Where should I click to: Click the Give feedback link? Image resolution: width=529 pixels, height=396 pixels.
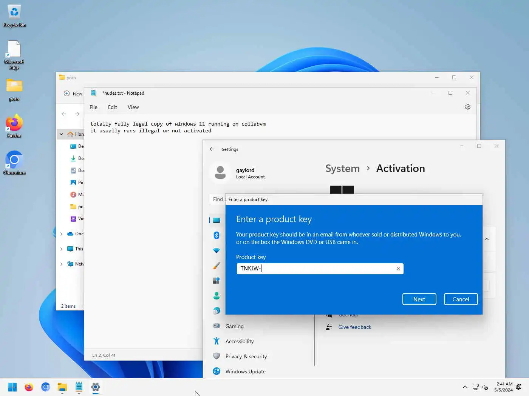point(355,327)
